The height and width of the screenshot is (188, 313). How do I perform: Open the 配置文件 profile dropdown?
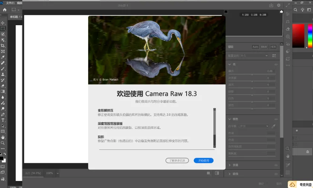pos(254,56)
